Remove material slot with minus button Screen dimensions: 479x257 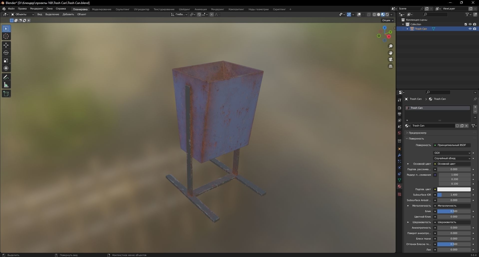tap(475, 112)
